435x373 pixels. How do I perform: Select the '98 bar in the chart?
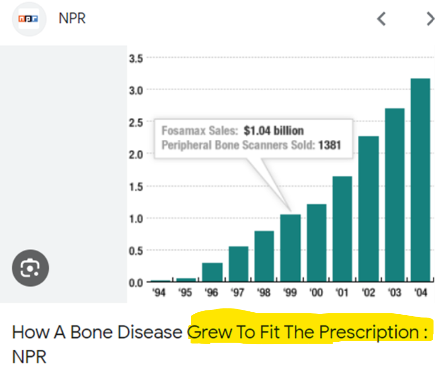(264, 256)
